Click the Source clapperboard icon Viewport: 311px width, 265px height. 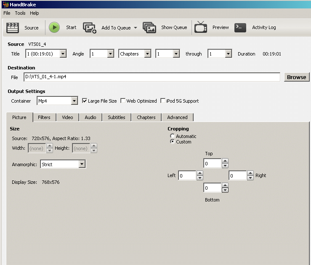point(13,27)
